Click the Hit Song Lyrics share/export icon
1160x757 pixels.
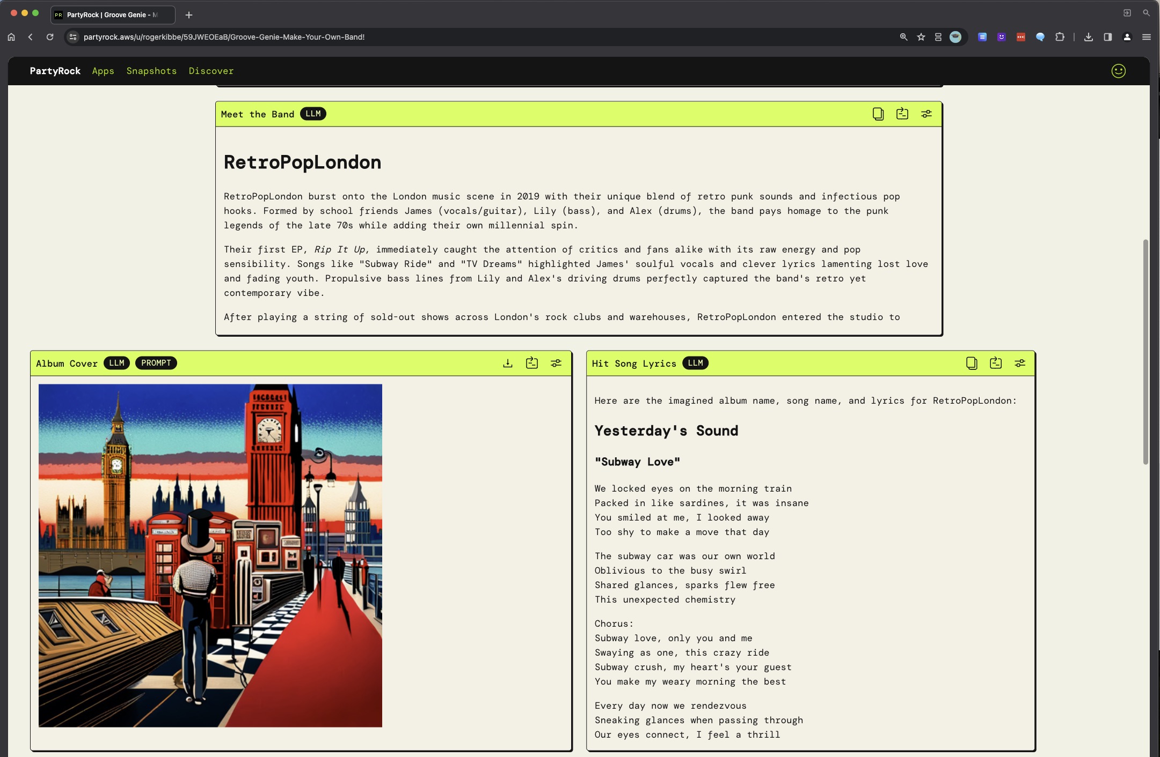click(x=995, y=363)
